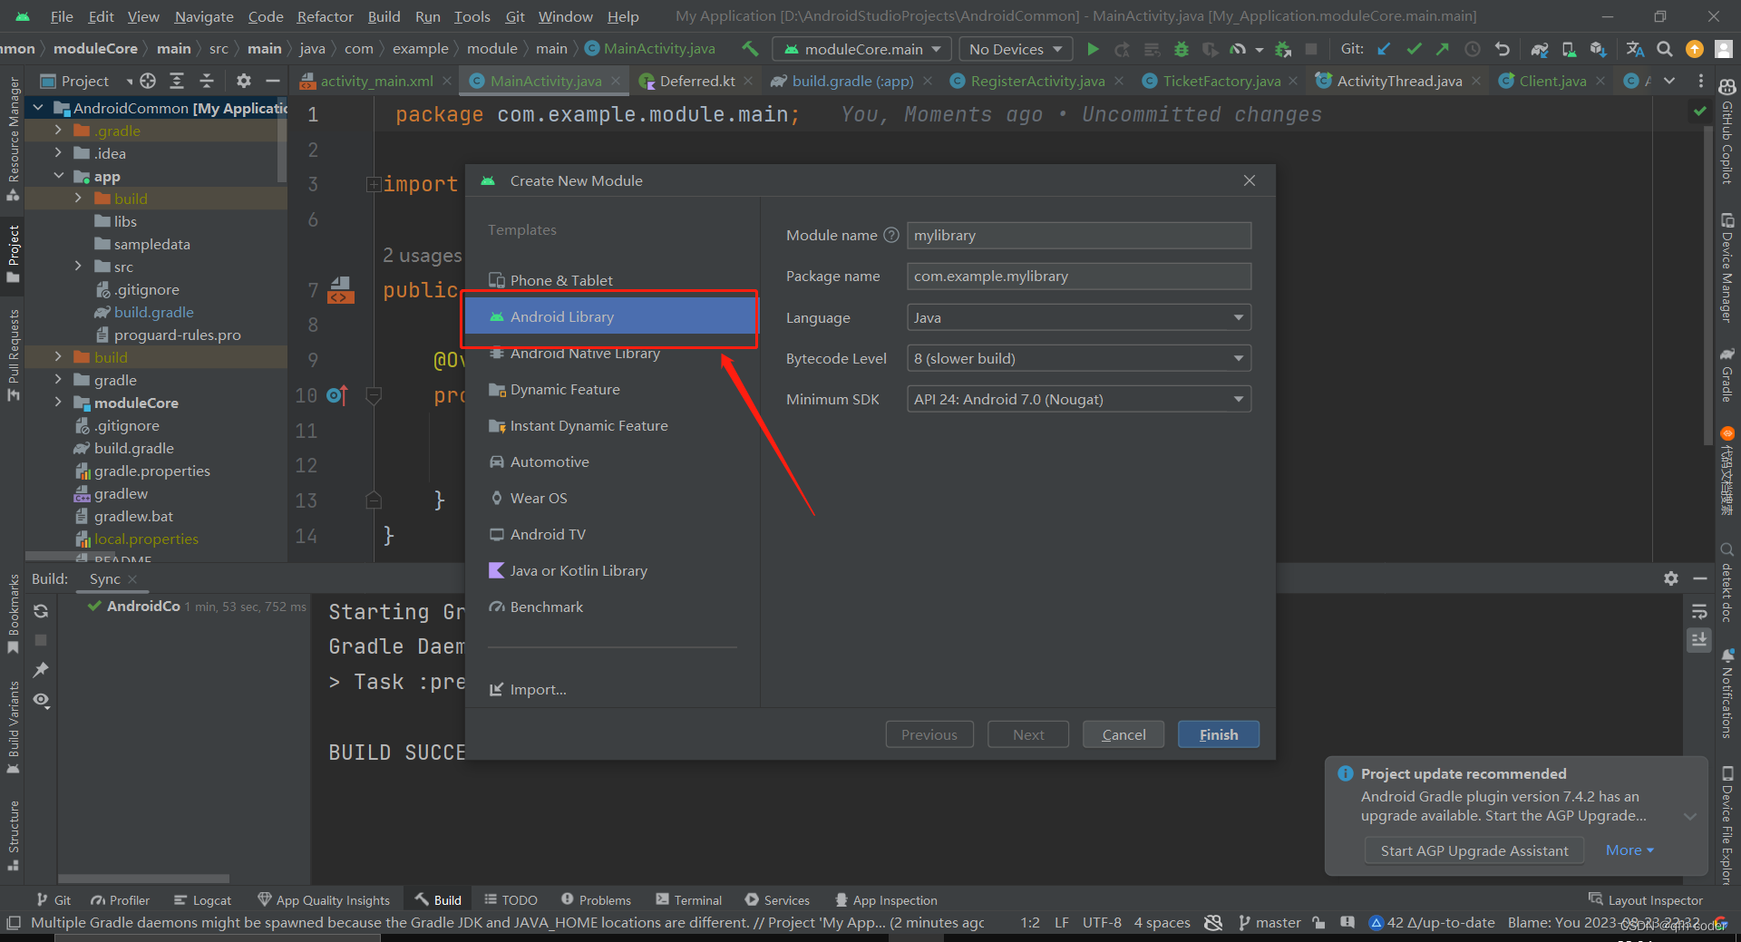Click the Package name input field
The height and width of the screenshot is (942, 1741).
click(1079, 276)
